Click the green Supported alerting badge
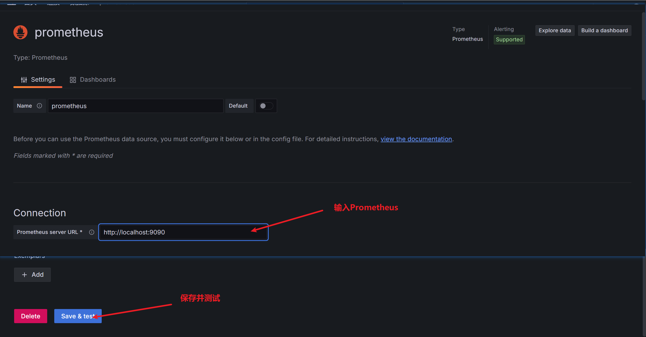This screenshot has width=646, height=337. [x=509, y=40]
